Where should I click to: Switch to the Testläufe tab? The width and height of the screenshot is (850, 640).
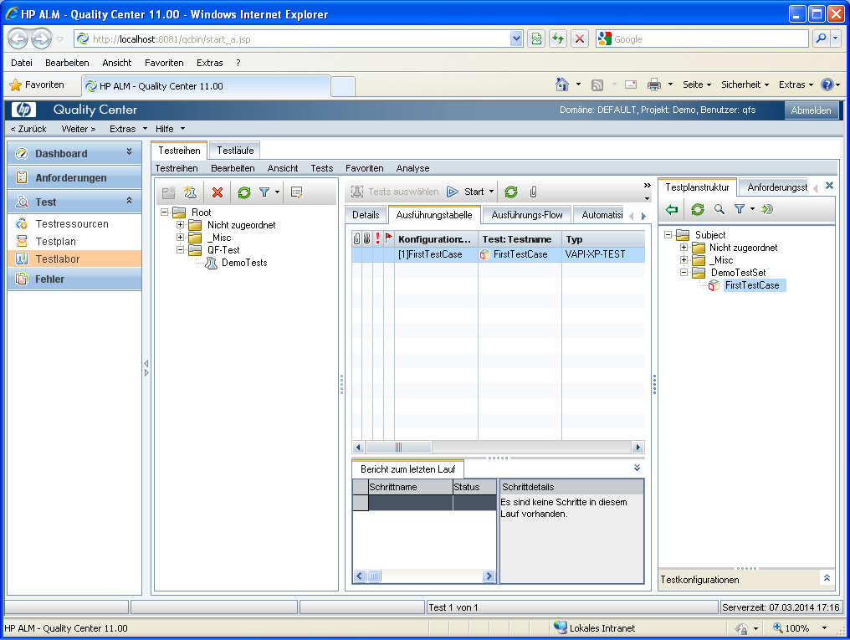235,150
